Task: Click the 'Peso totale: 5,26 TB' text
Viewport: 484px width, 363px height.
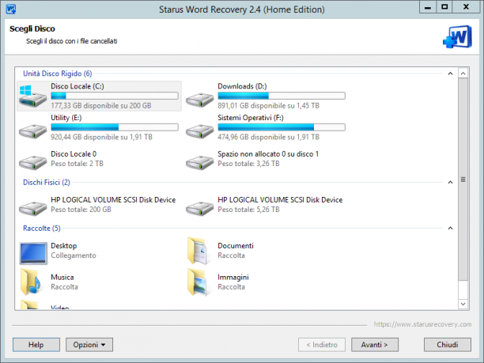Action: (248, 210)
